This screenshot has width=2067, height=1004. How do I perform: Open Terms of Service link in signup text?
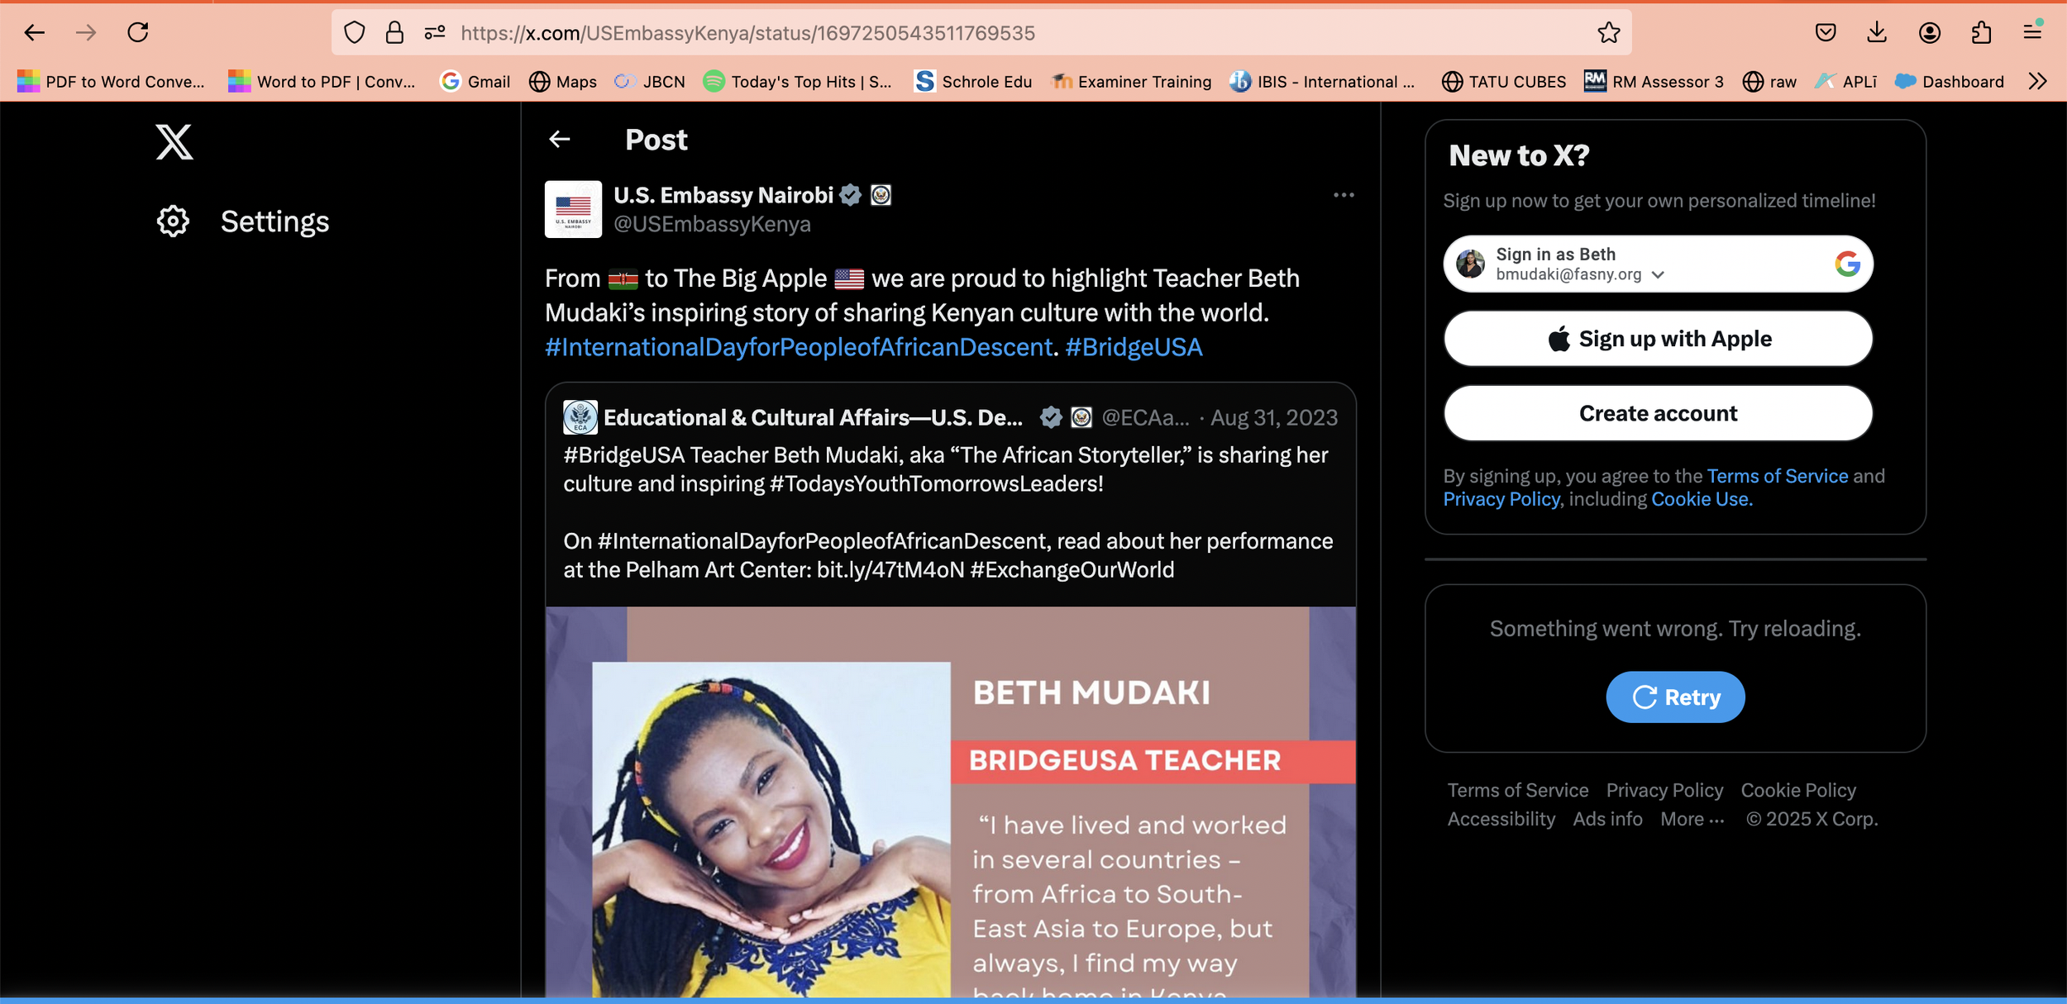1777,476
